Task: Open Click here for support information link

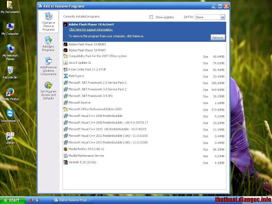Action: point(91,30)
